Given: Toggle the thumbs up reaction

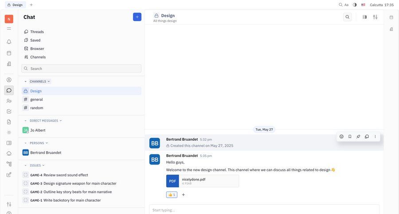Looking at the screenshot, I should coord(172,195).
